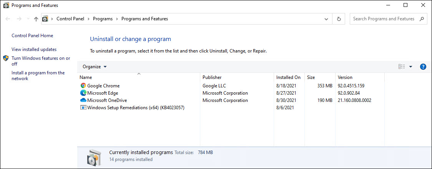Open the Organize dropdown menu
432x169 pixels.
[95, 67]
